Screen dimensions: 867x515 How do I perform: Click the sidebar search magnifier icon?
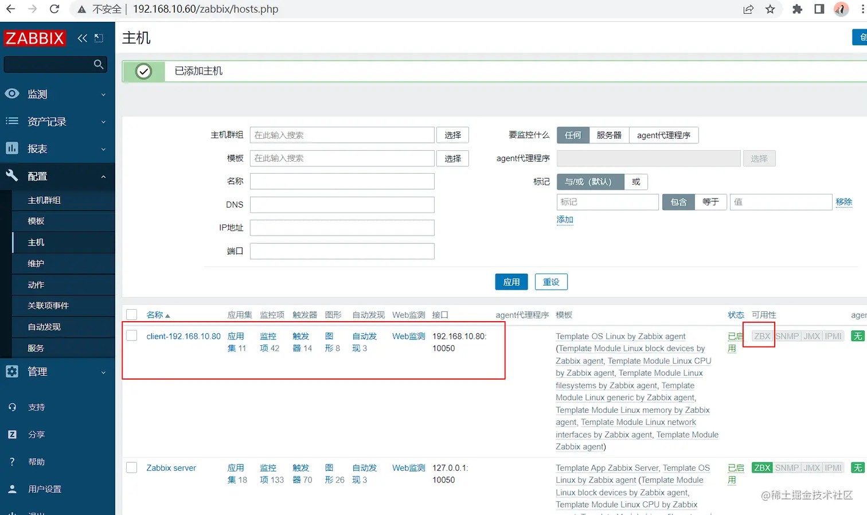tap(99, 64)
